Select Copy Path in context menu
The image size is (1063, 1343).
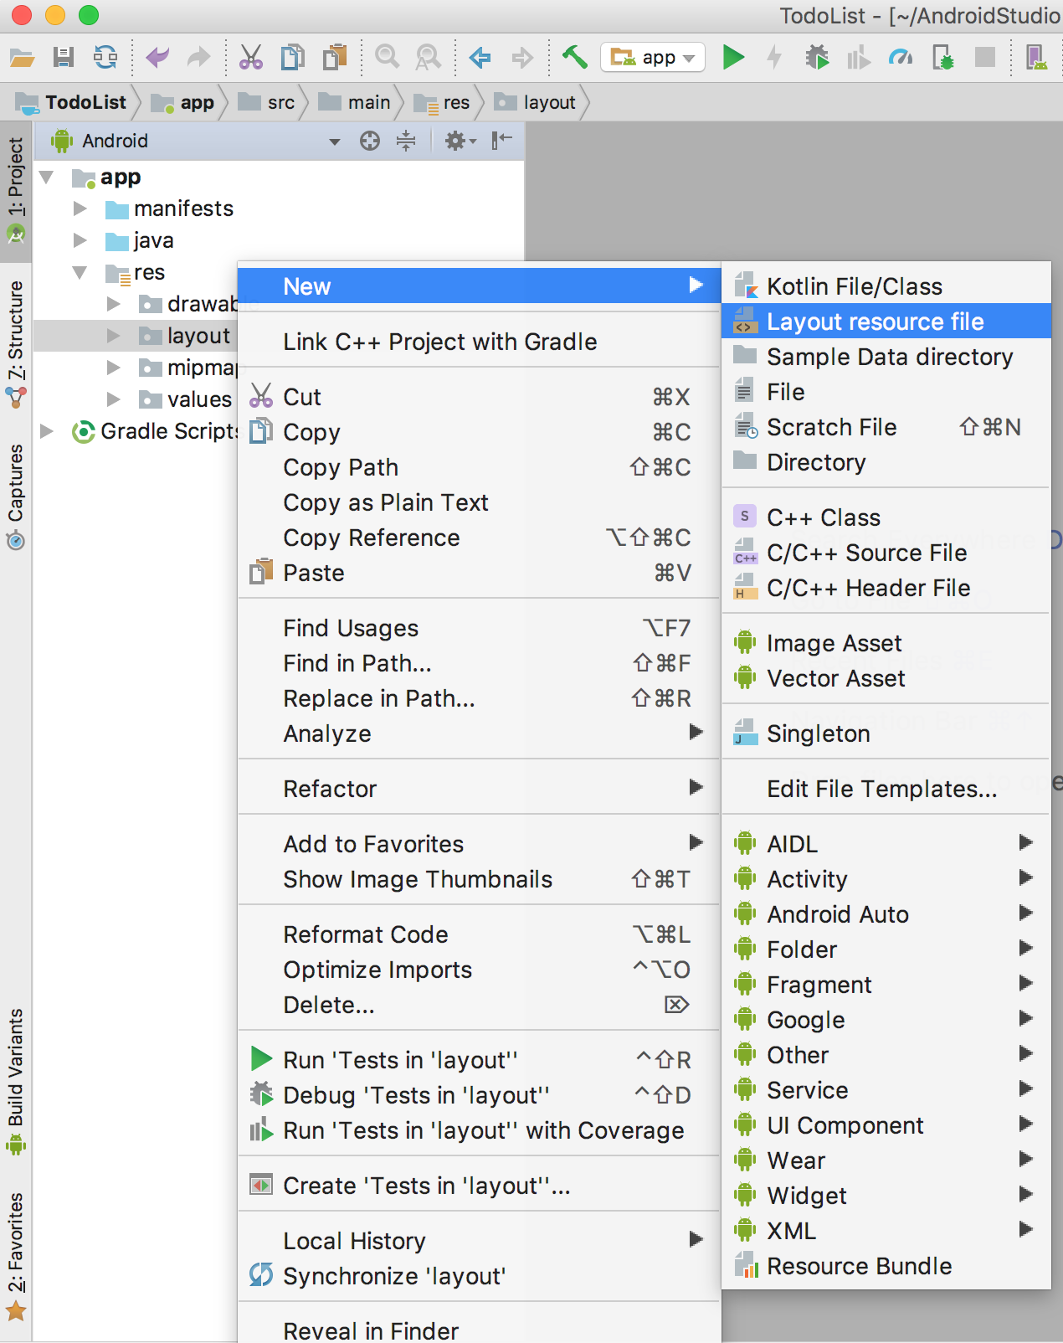[479, 467]
